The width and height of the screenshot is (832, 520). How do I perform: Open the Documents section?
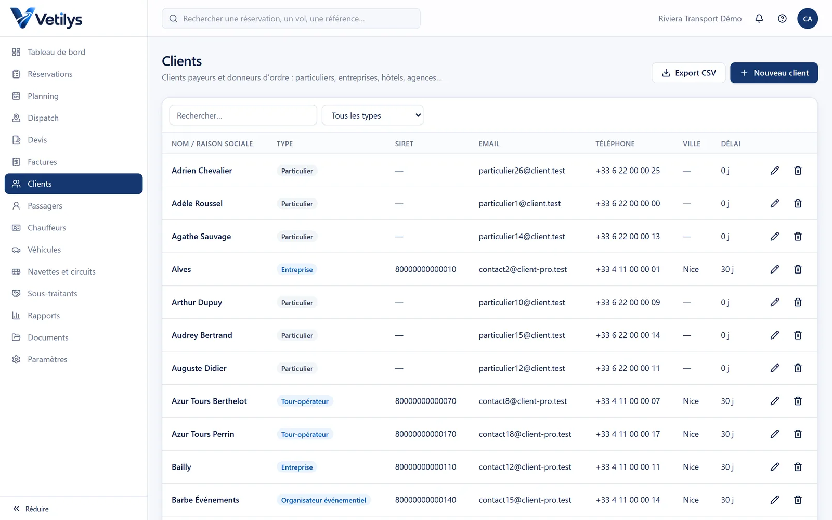coord(74,337)
